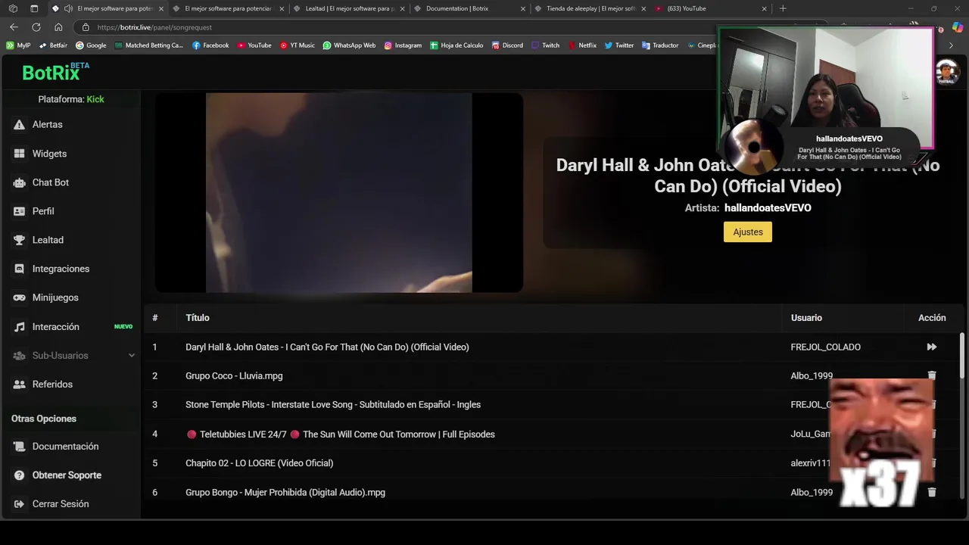Open the Matched Betting bookmark

149,45
